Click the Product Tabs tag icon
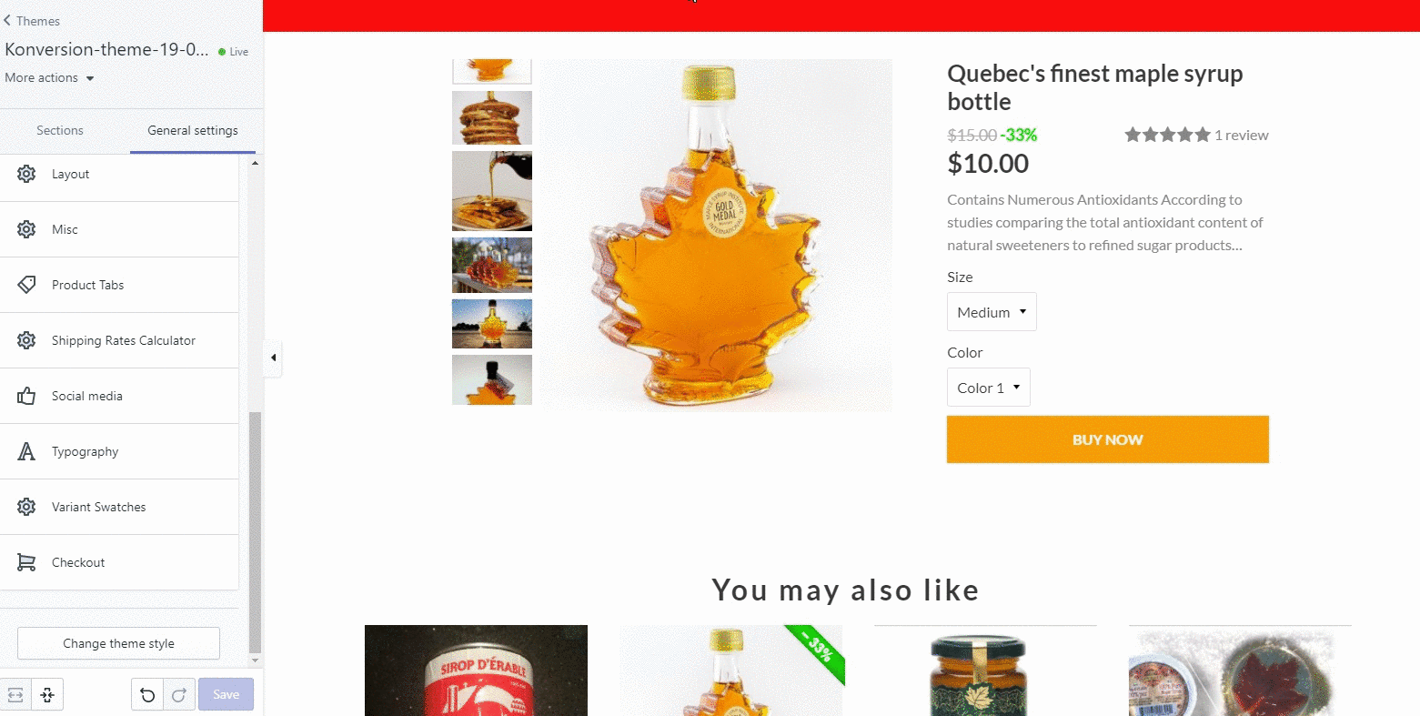Viewport: 1420px width, 716px height. pyautogui.click(x=26, y=285)
